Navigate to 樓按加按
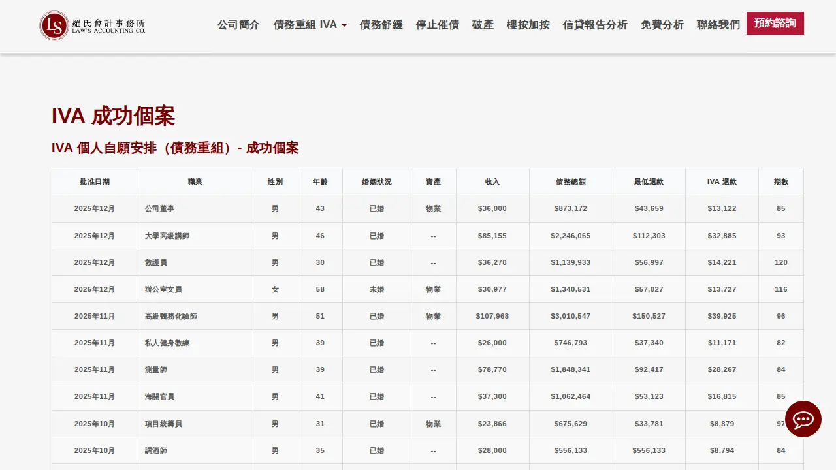Viewport: 836px width, 470px height. pos(528,25)
